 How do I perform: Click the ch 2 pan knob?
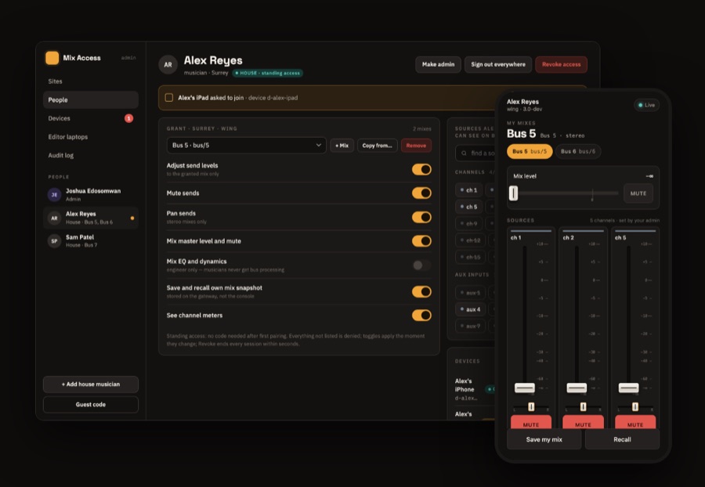[583, 407]
